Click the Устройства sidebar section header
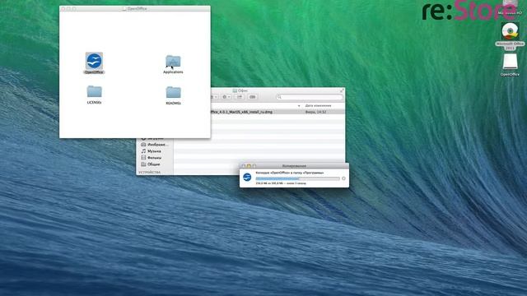The height and width of the screenshot is (296, 527). tap(149, 172)
